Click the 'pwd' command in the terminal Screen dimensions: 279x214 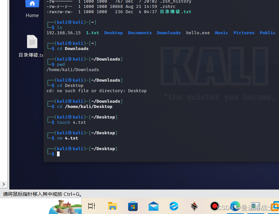61,65
